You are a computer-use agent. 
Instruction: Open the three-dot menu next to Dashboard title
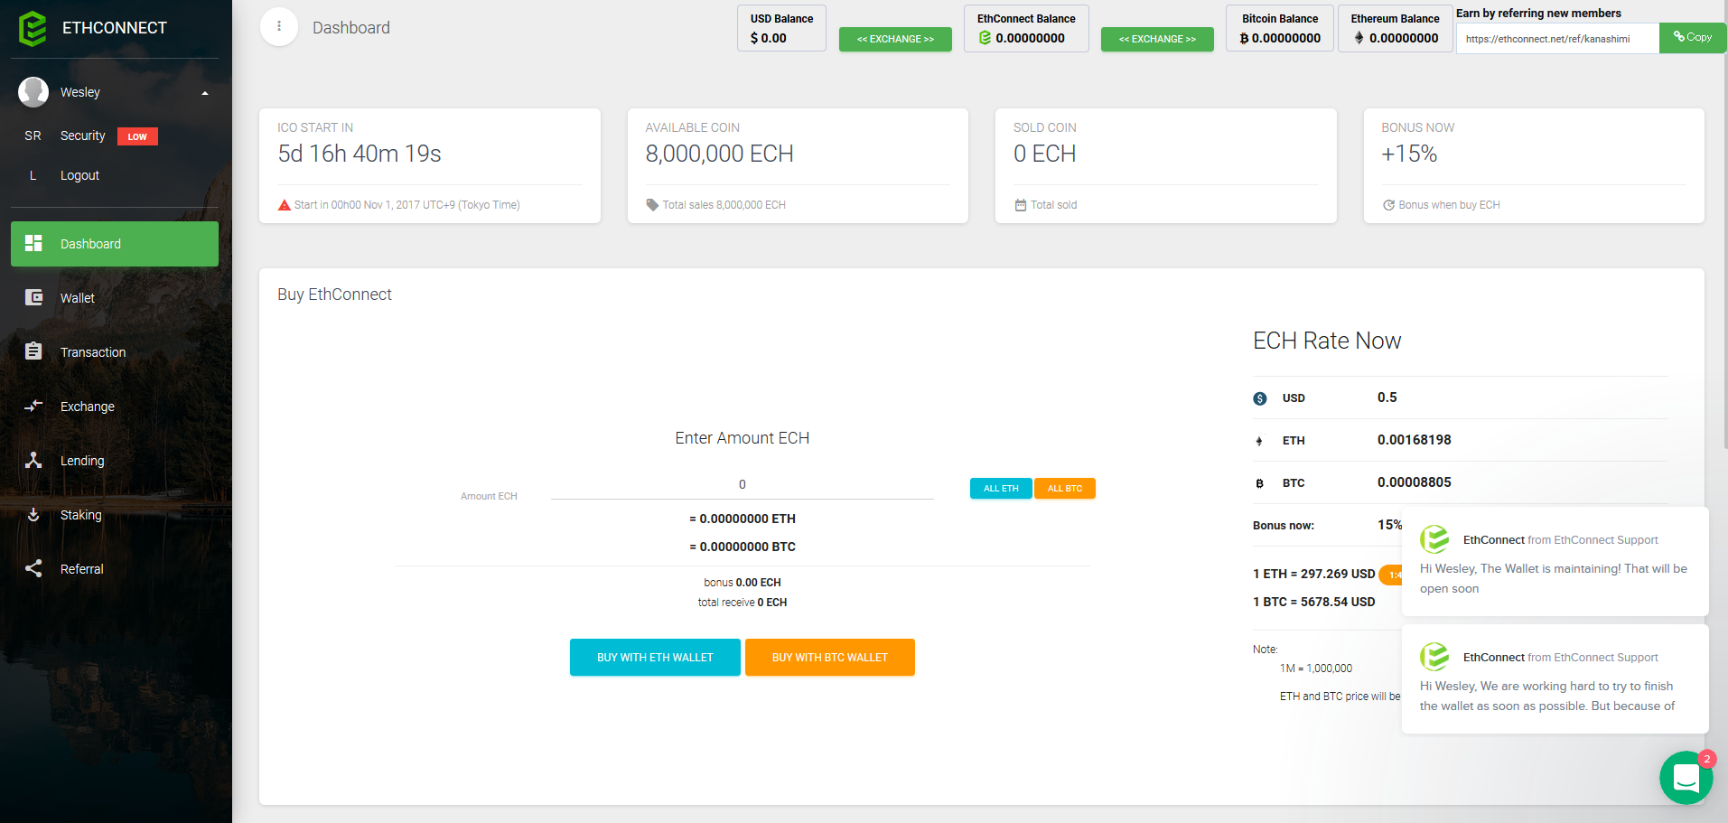[279, 27]
